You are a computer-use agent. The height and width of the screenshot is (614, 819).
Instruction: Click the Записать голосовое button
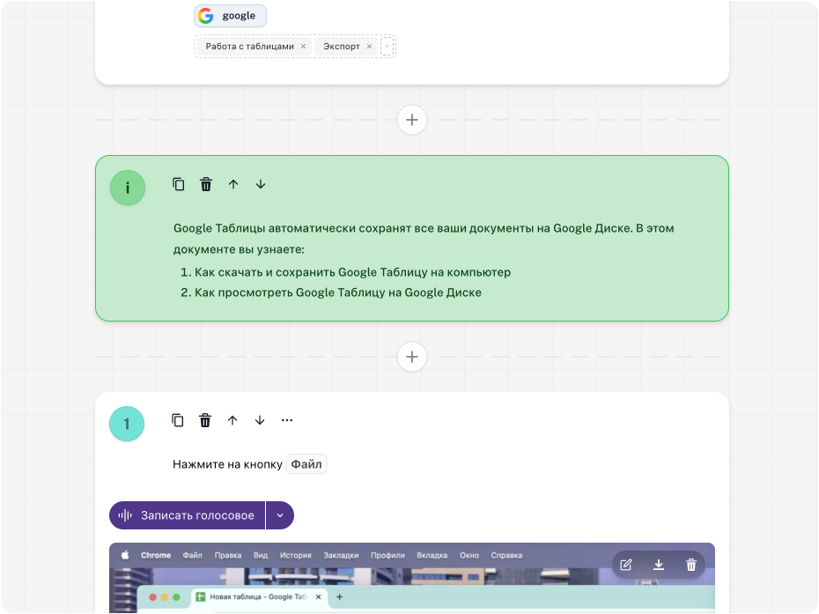(188, 515)
